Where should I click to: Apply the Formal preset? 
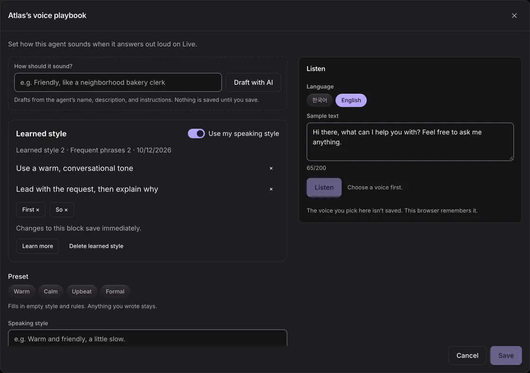pyautogui.click(x=115, y=292)
